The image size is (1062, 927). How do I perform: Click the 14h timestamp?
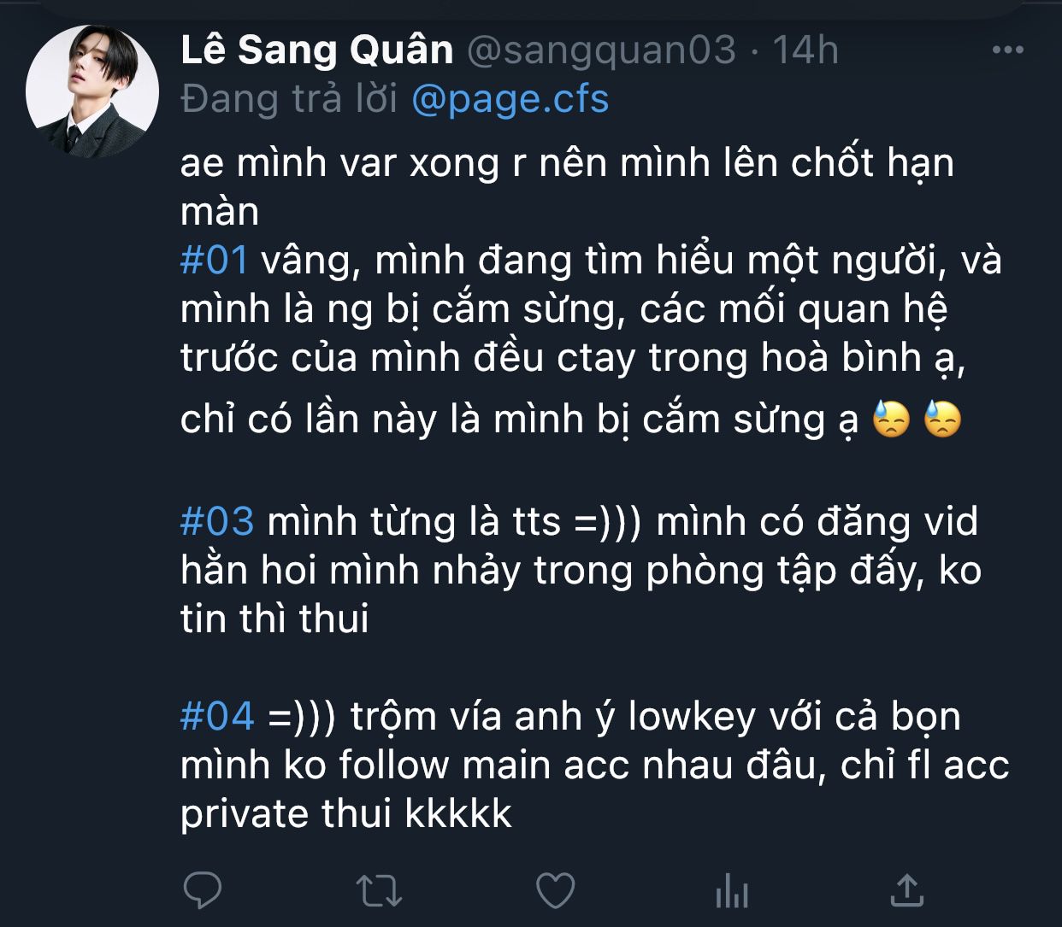805,50
